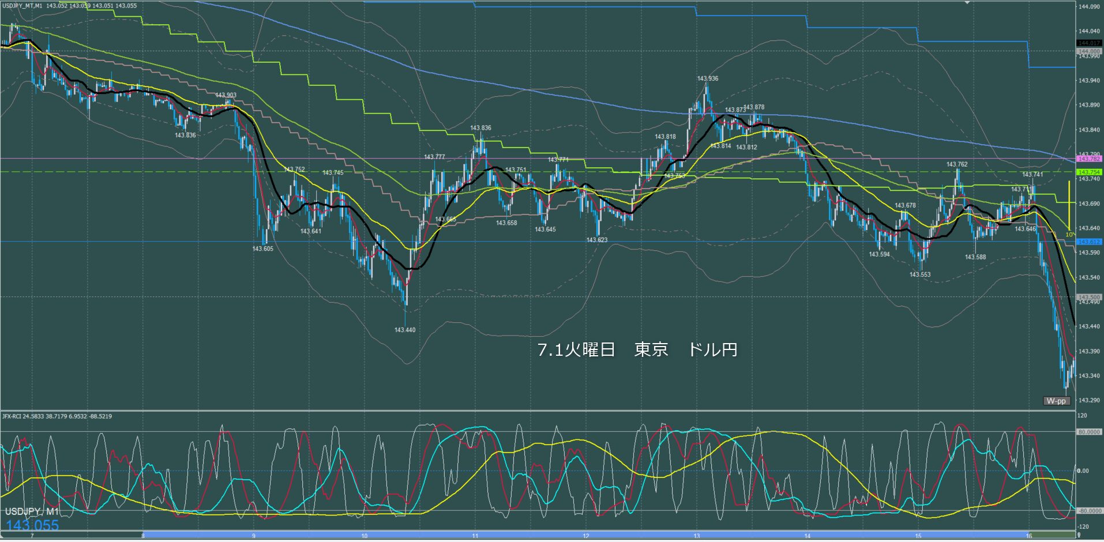Image resolution: width=1104 pixels, height=542 pixels.
Task: Click the '7.1火曜日 東京 ドル円' annotation text
Action: tap(637, 349)
